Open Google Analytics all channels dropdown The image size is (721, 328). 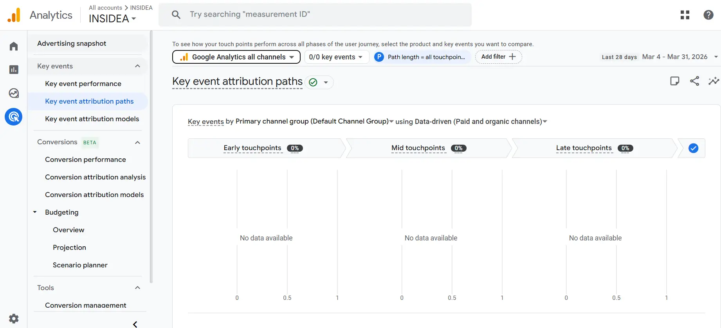point(236,57)
